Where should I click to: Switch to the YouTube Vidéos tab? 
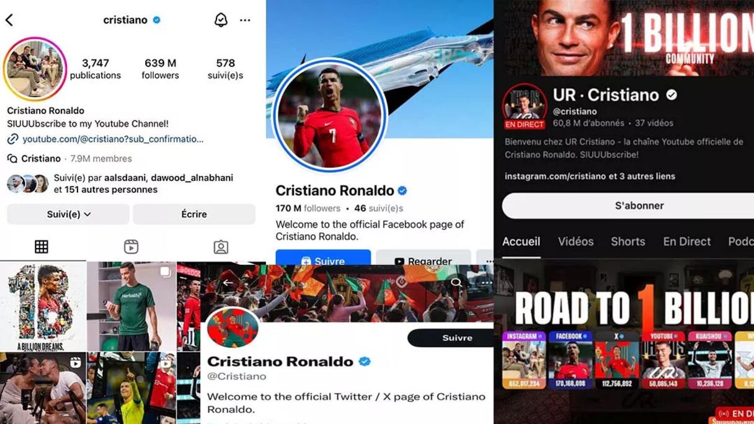pyautogui.click(x=575, y=242)
